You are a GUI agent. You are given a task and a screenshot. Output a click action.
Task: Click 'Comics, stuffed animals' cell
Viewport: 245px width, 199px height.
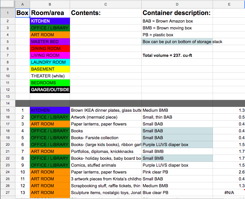click(106, 165)
